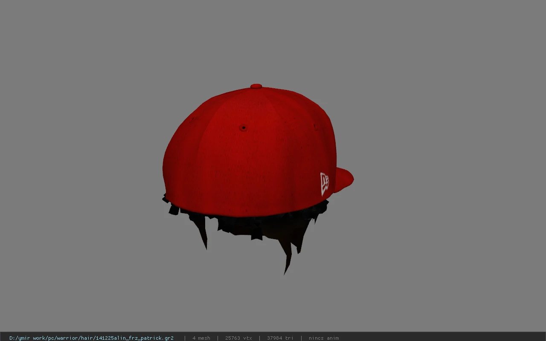Click the file path 141225alin_frz_patrick.gr2
This screenshot has width=546, height=341.
[91, 338]
